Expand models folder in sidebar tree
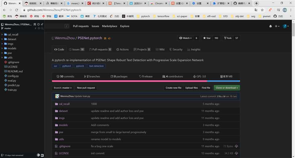Image resolution: width=295 pixels, height=158 pixels. click(x=2, y=48)
